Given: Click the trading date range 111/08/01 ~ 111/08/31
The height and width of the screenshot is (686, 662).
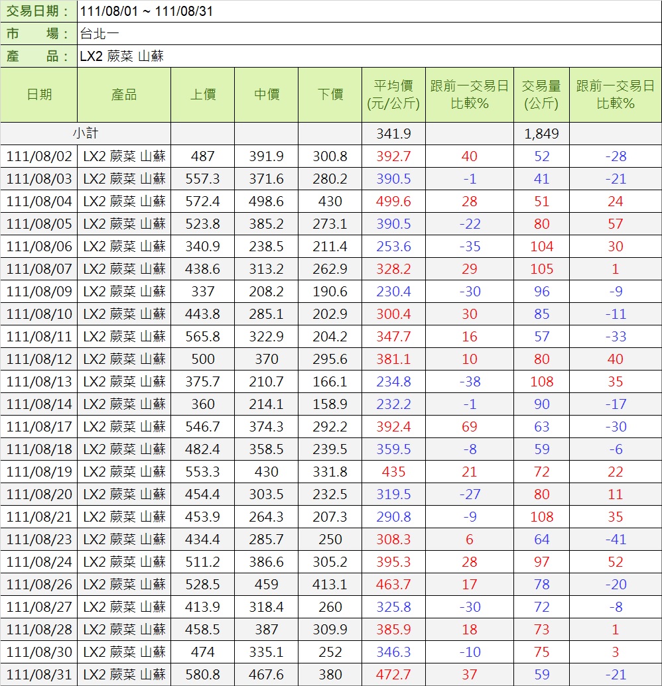Looking at the screenshot, I should [146, 11].
